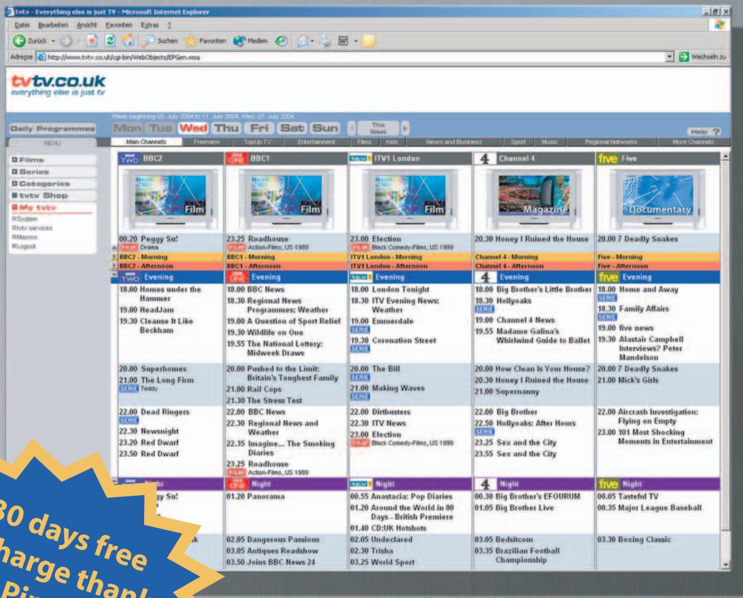Open the Ansicht menu
Screen dimensions: 743x598
[87, 25]
